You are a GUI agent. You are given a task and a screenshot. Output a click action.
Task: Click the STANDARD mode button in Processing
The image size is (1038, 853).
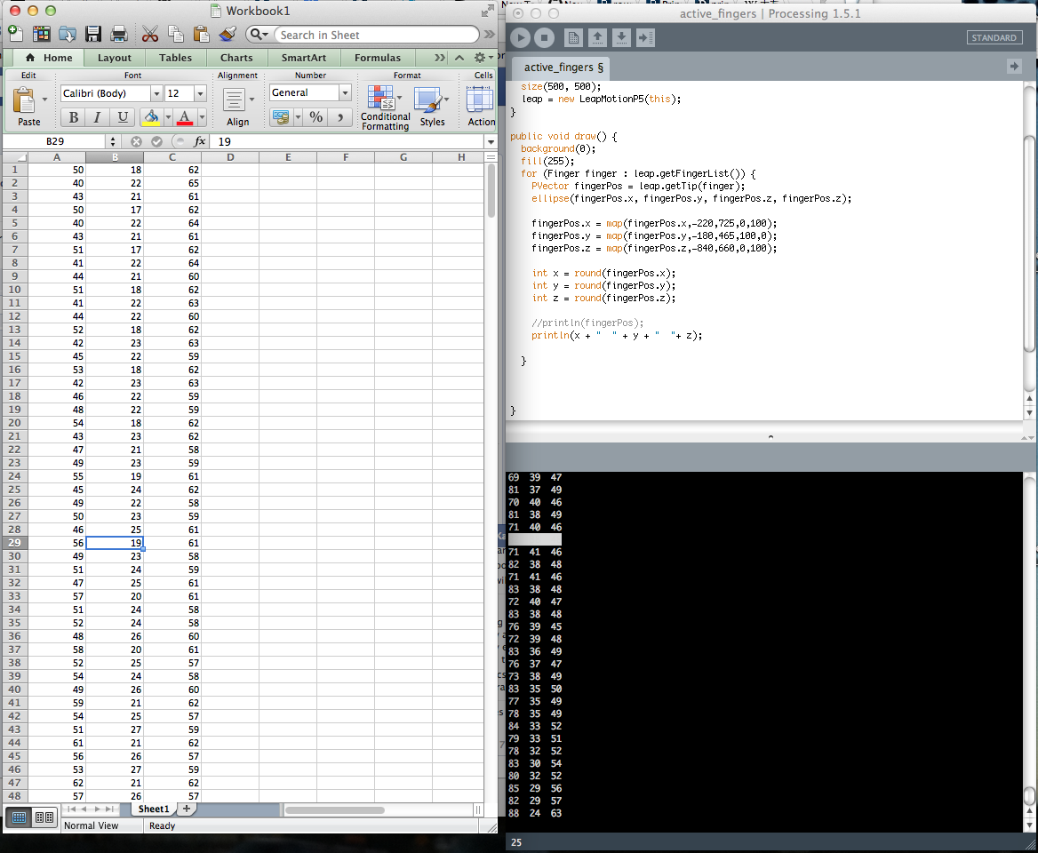[994, 37]
